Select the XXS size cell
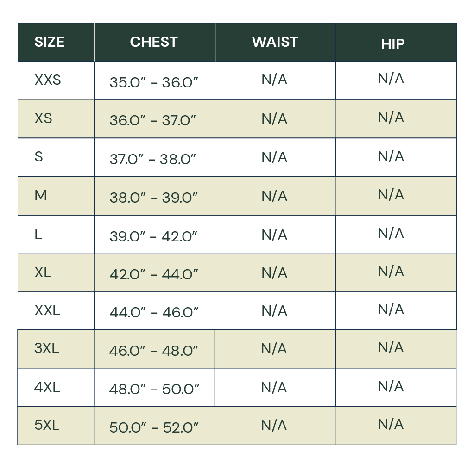 point(48,80)
